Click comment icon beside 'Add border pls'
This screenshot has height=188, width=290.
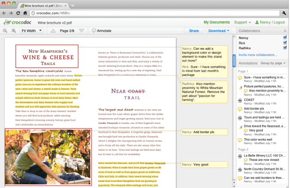[x=240, y=109]
